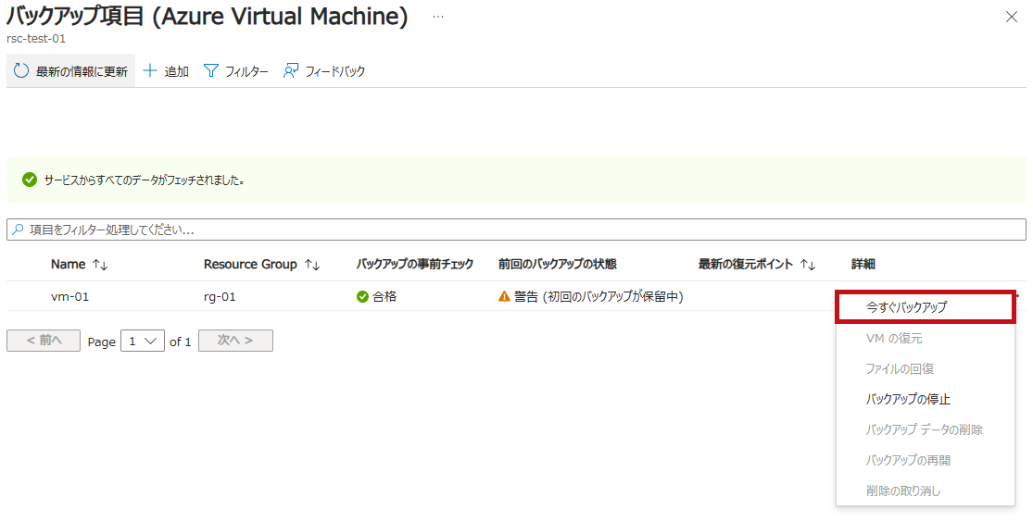The height and width of the screenshot is (522, 1033).
Task: Click バックアップの事前チェック column header
Action: coord(414,265)
